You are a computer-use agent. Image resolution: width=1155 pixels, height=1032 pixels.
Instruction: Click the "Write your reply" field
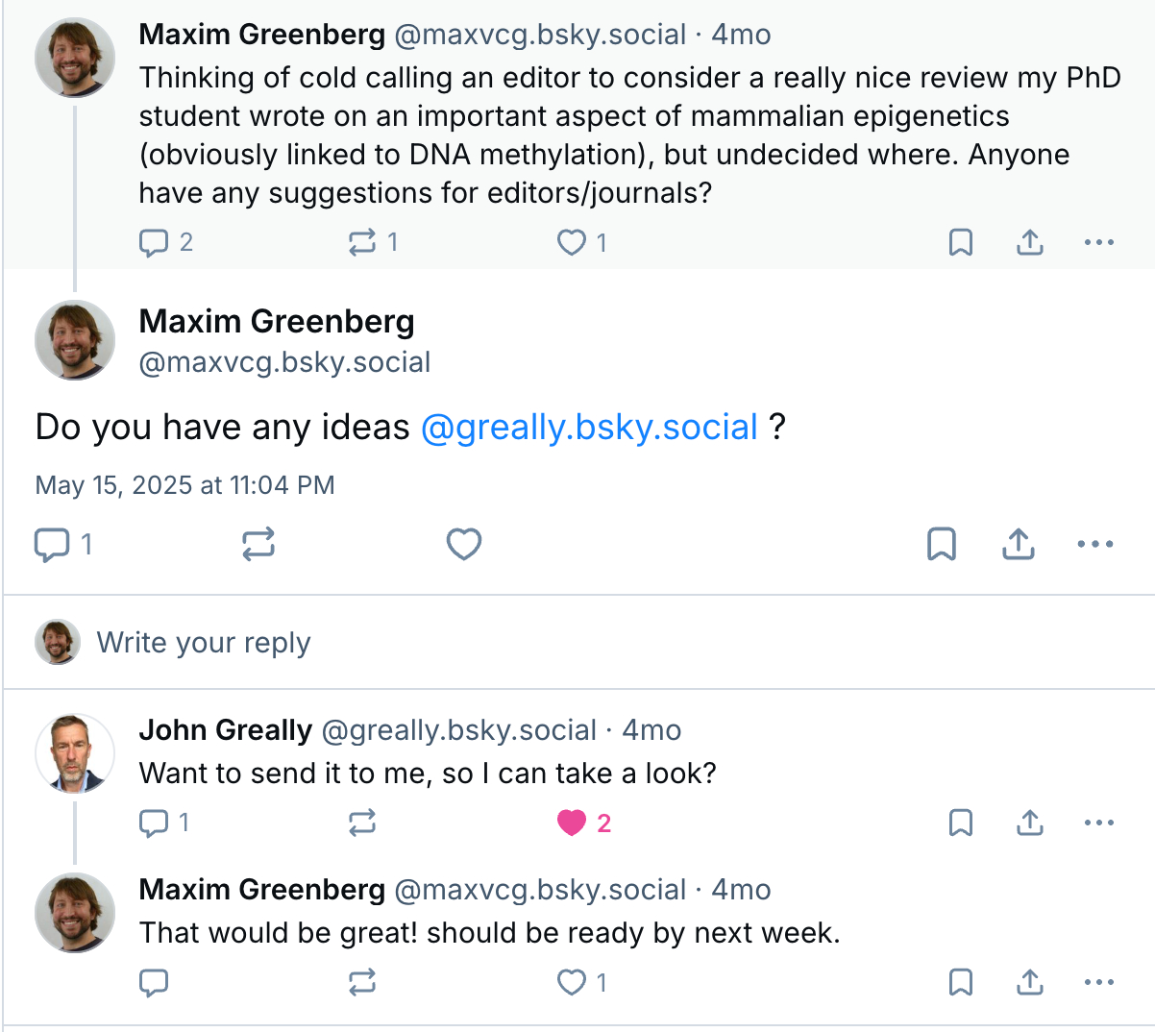(x=204, y=642)
